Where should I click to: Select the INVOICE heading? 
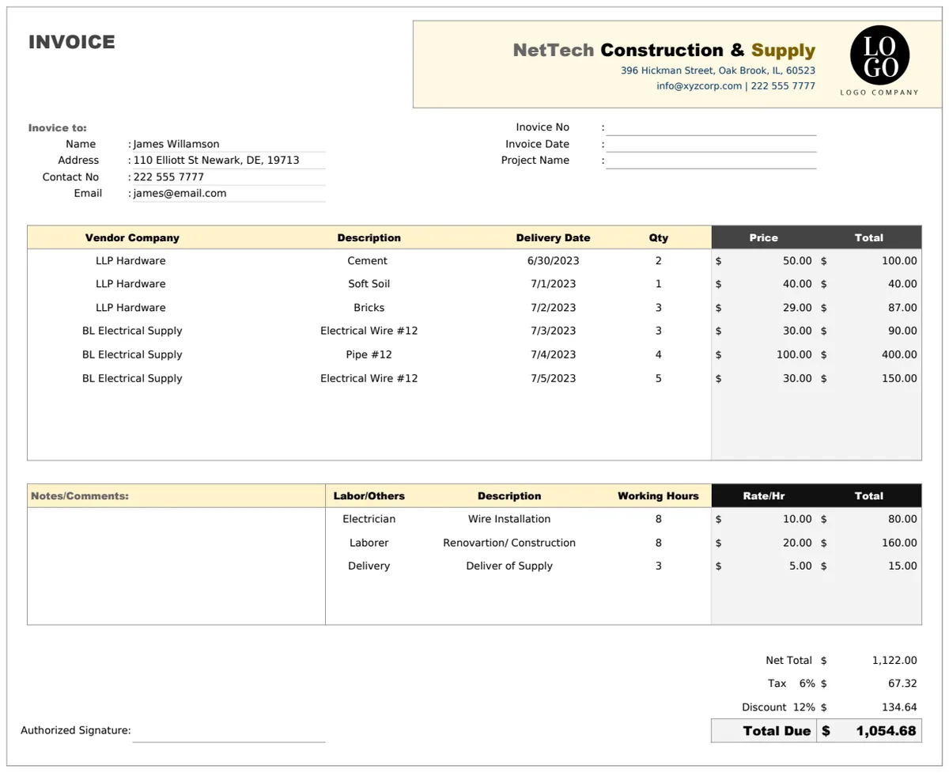click(x=72, y=42)
